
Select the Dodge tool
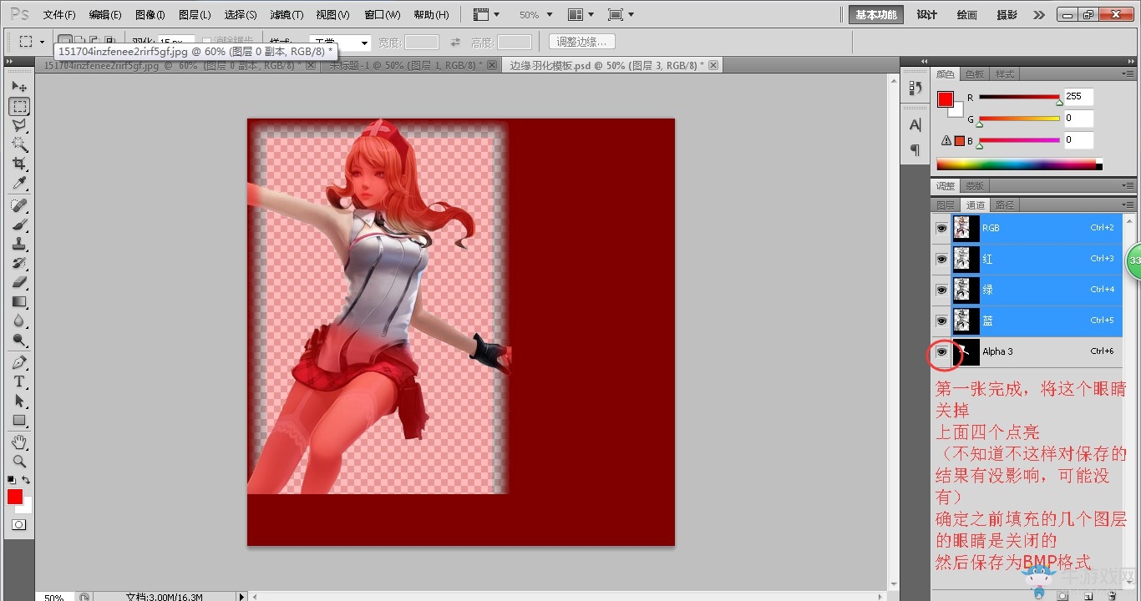tap(19, 340)
